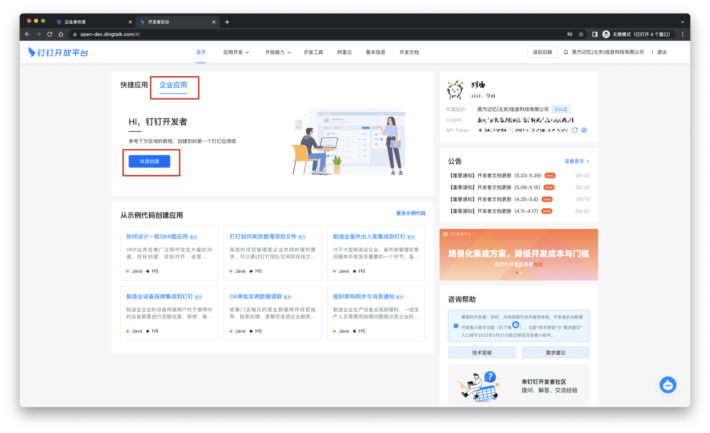This screenshot has height=433, width=710.
Task: Open 查看更多 announcements link
Action: point(577,161)
